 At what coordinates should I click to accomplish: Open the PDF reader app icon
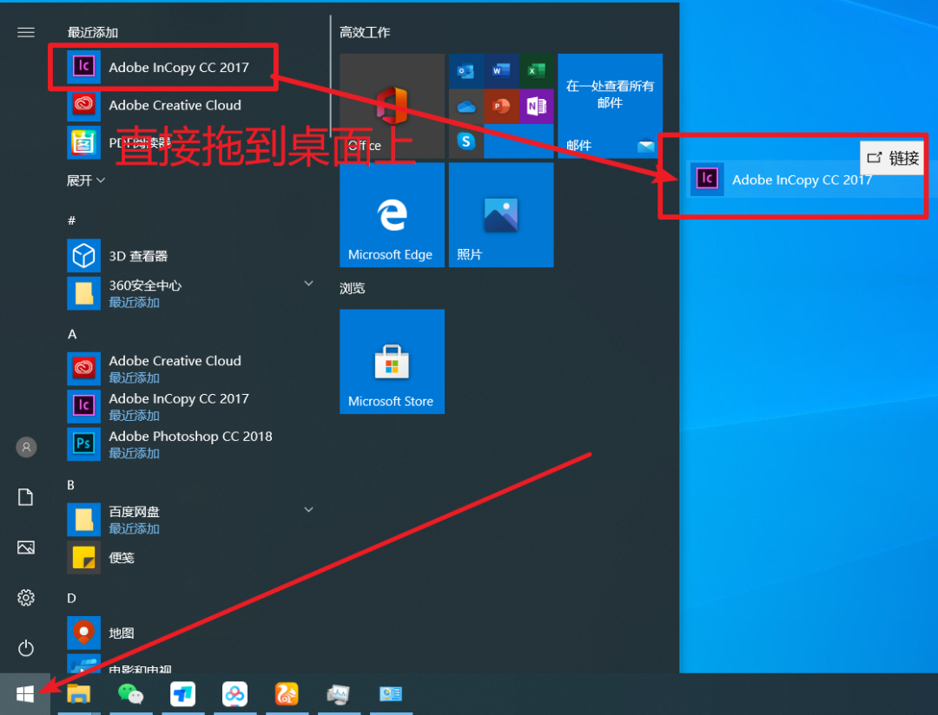[x=83, y=143]
